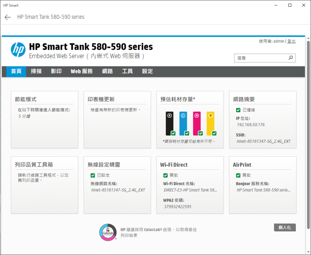This screenshot has width=311, height=255.
Task: Click the 使用者: admin label
Action: click(272, 41)
